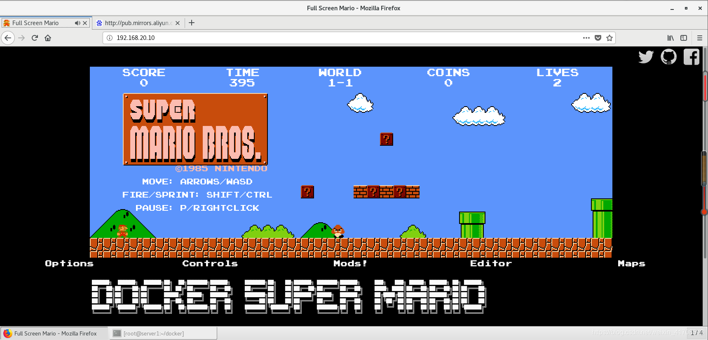Click the workspace switcher 1 / 4
Screen dimensions: 708x340
(x=697, y=333)
